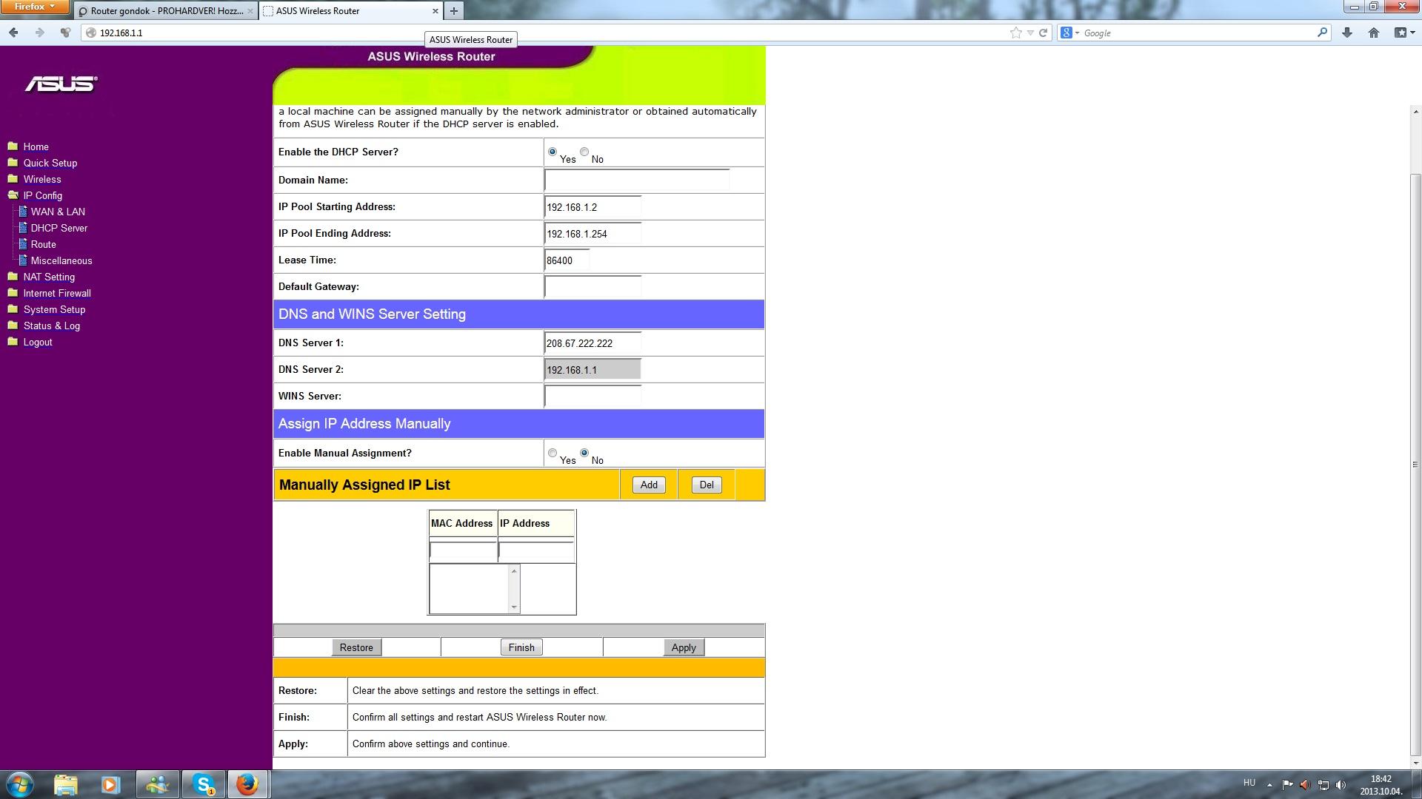The image size is (1422, 799).
Task: Expand the Status & Log folder icon
Action: click(13, 325)
